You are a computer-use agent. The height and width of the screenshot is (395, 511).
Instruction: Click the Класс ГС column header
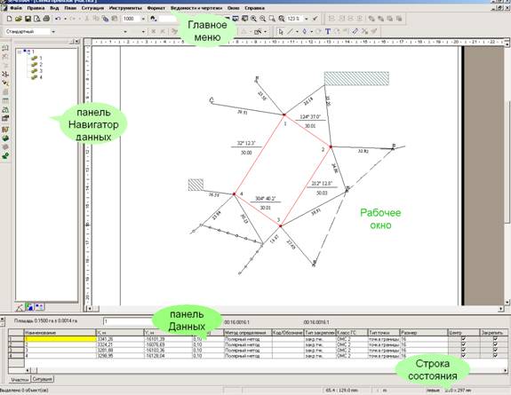coord(351,333)
